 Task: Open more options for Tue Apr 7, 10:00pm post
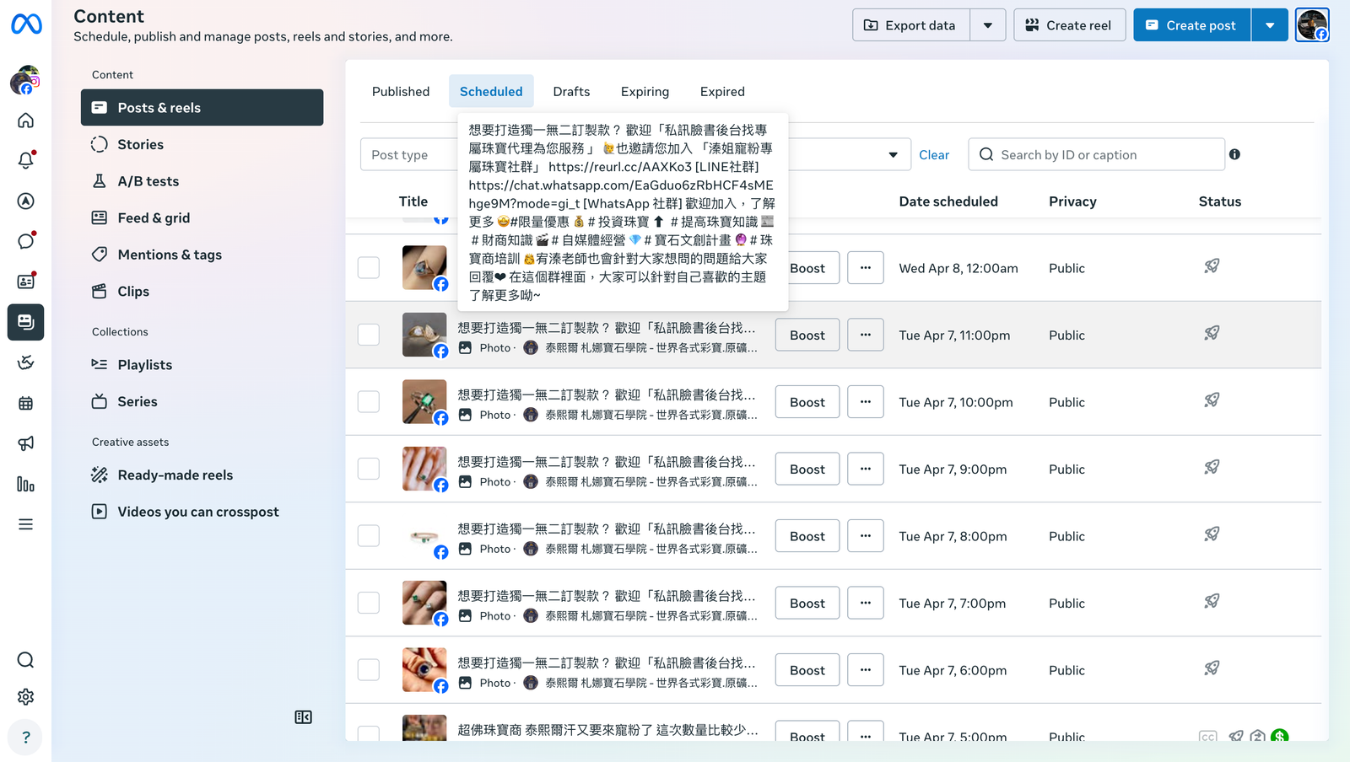pos(866,402)
